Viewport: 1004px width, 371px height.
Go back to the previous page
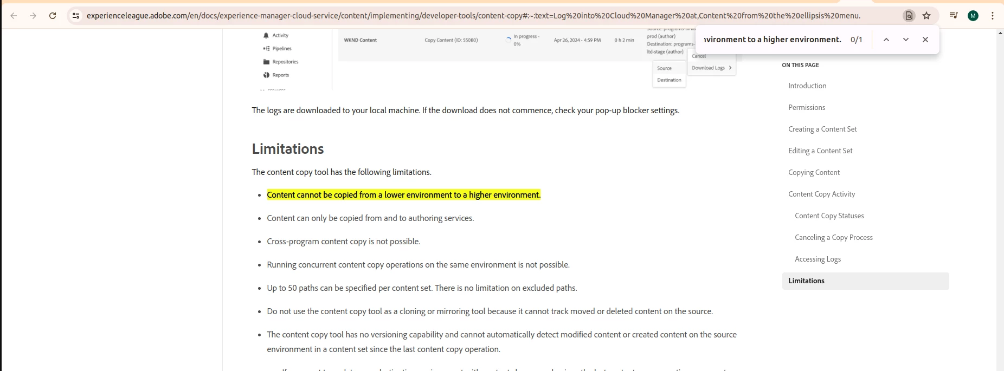pyautogui.click(x=14, y=16)
